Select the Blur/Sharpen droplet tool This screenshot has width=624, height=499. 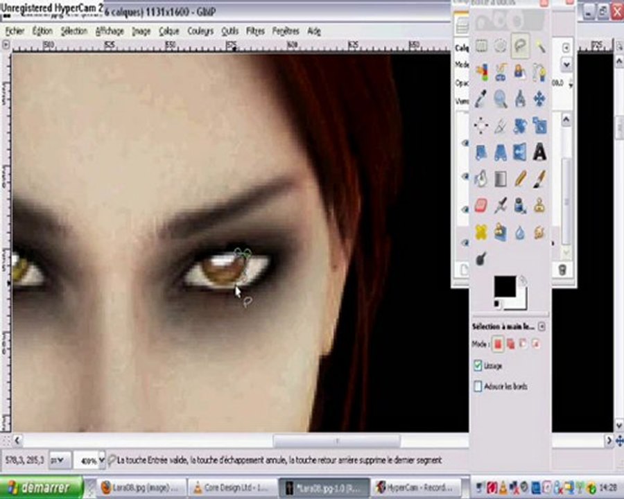click(520, 232)
